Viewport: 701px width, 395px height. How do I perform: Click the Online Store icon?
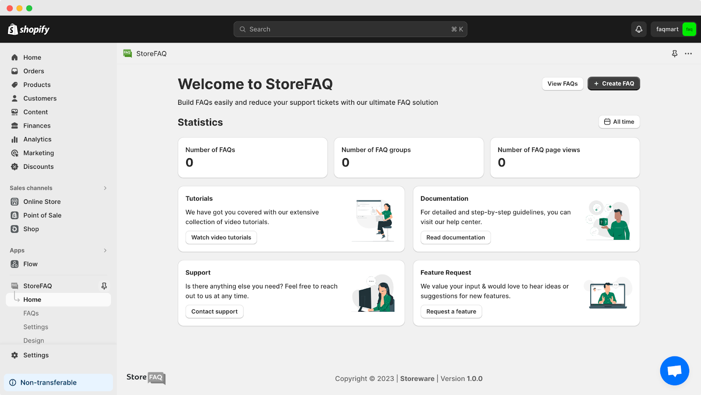pyautogui.click(x=14, y=202)
